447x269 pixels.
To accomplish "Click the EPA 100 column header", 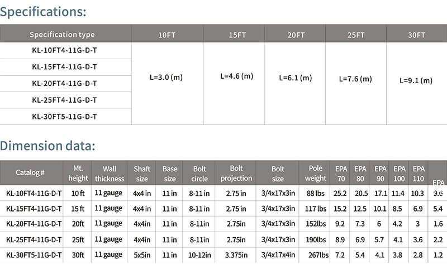I will pos(399,174).
